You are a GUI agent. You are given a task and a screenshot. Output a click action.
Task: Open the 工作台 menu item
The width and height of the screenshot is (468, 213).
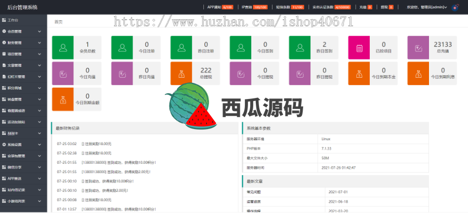coord(23,20)
